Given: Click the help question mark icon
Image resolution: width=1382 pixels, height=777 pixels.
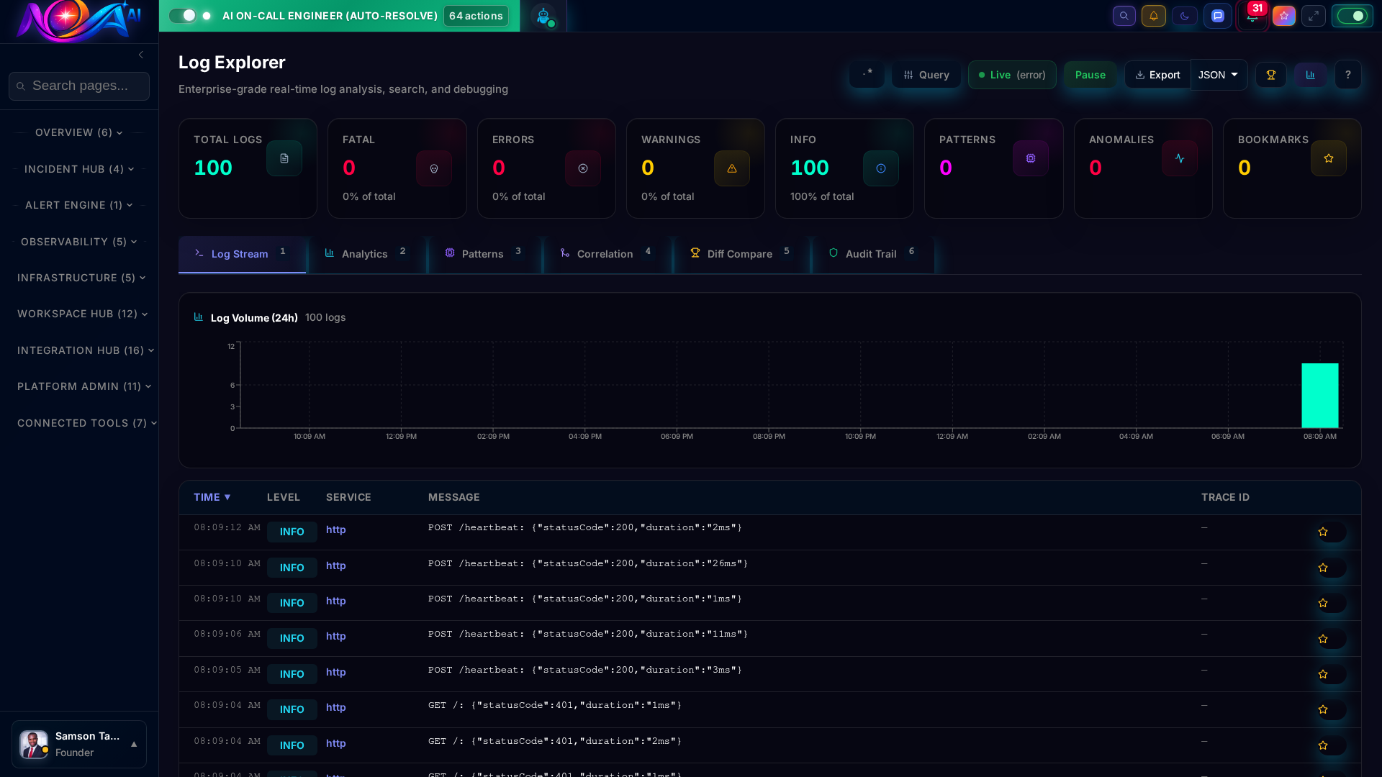Looking at the screenshot, I should point(1349,75).
